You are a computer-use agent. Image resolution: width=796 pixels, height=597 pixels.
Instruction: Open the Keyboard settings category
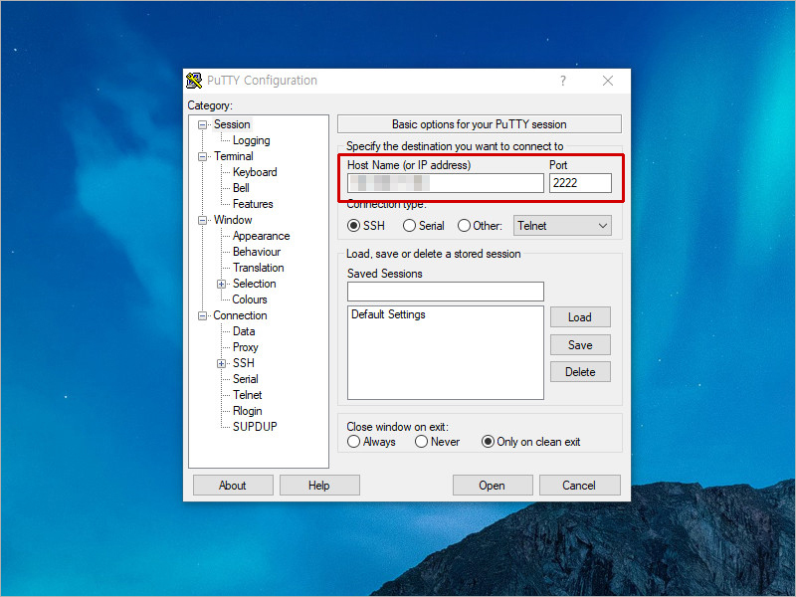pos(255,172)
